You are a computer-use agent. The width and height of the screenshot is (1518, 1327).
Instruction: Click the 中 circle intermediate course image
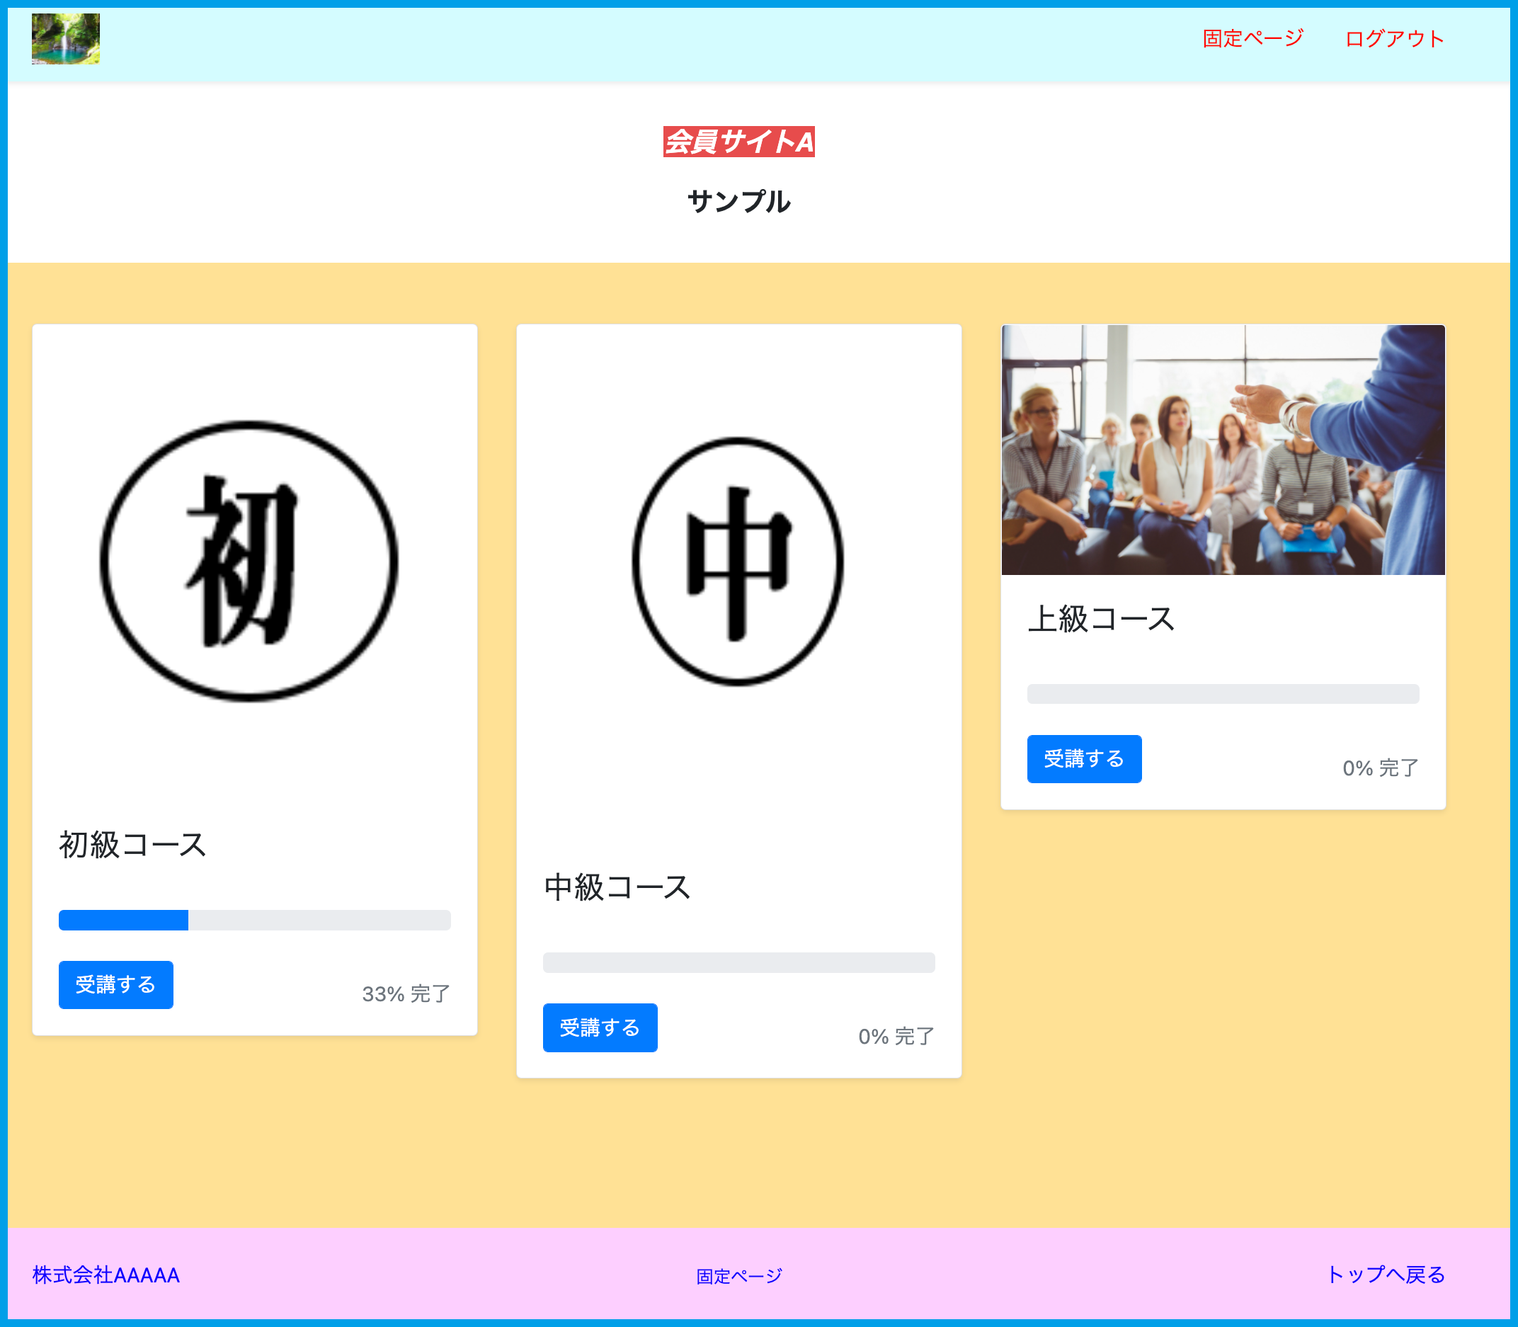738,561
